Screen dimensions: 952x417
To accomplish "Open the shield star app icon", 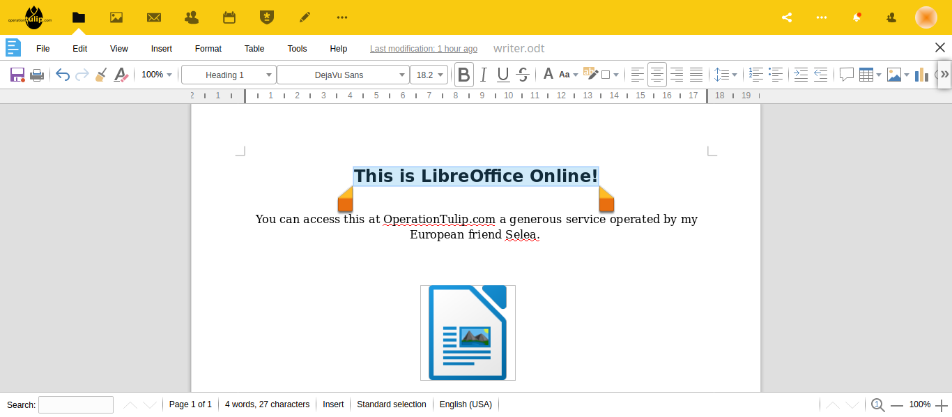I will 266,17.
